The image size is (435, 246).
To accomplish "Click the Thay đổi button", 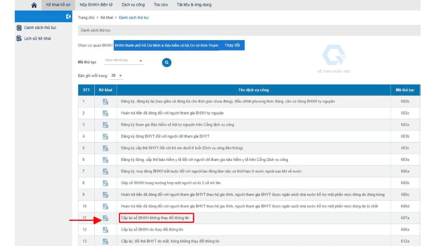I will click(x=232, y=45).
